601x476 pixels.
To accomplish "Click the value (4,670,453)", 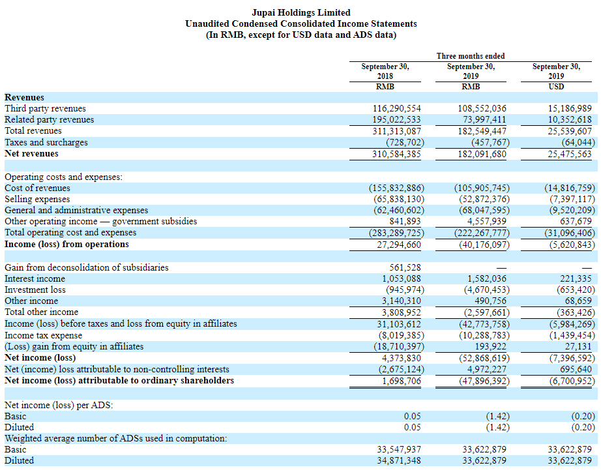I will 487,290.
